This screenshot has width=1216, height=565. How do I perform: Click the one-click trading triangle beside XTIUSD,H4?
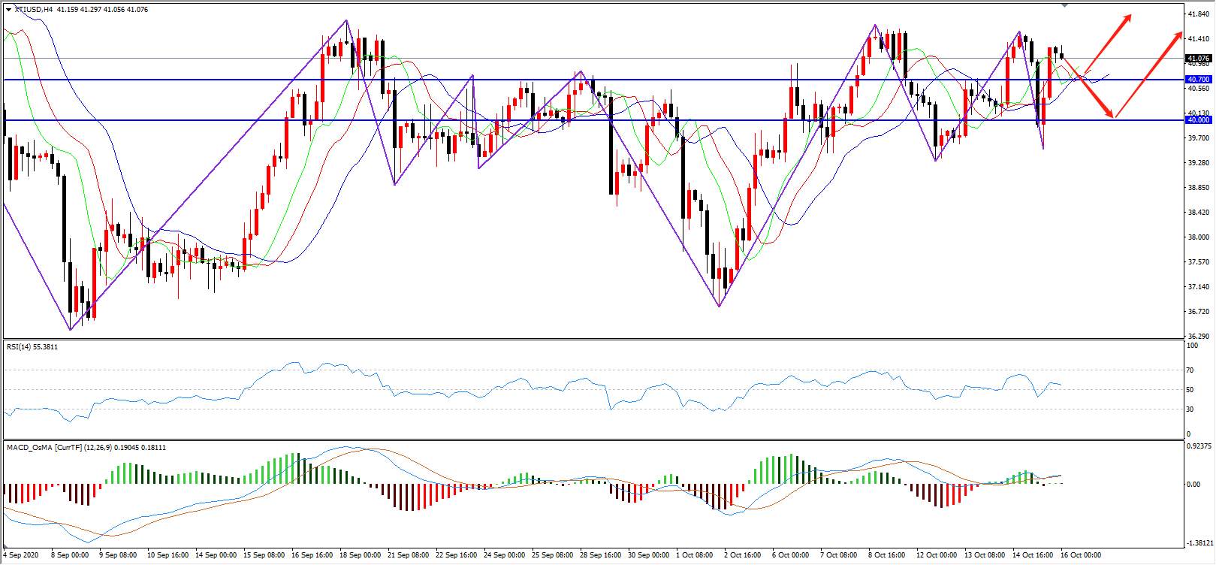click(x=8, y=9)
